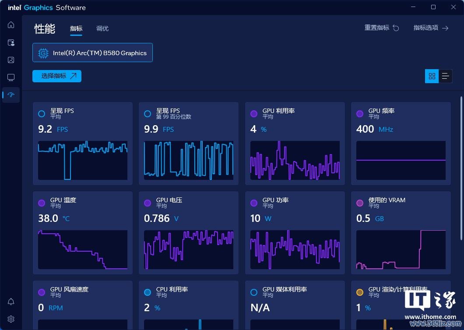Click the purple circle beside GPU 温度

click(42, 203)
